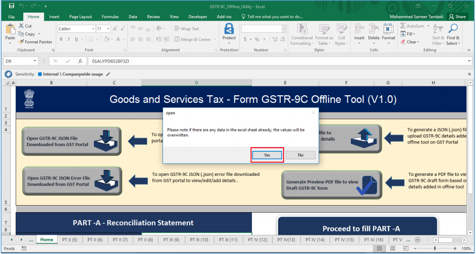Open Sort & Filter menu
The height and width of the screenshot is (254, 476).
coord(438,35)
